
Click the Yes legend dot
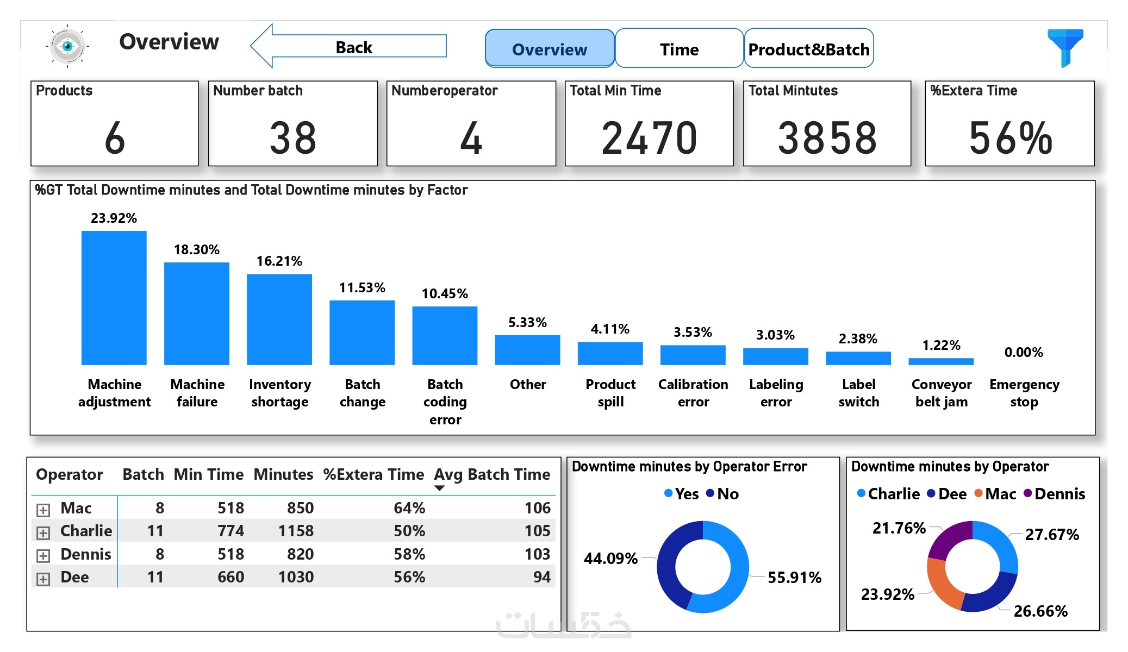(x=668, y=493)
